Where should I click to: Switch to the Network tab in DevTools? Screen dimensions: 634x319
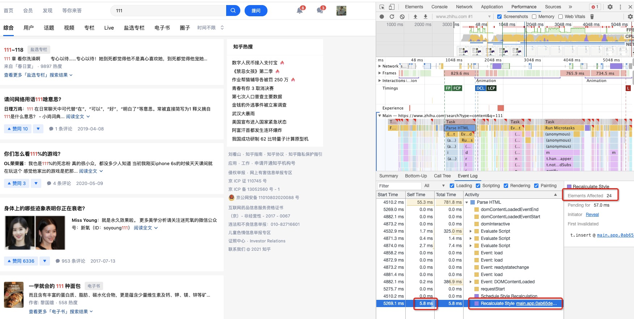464,7
